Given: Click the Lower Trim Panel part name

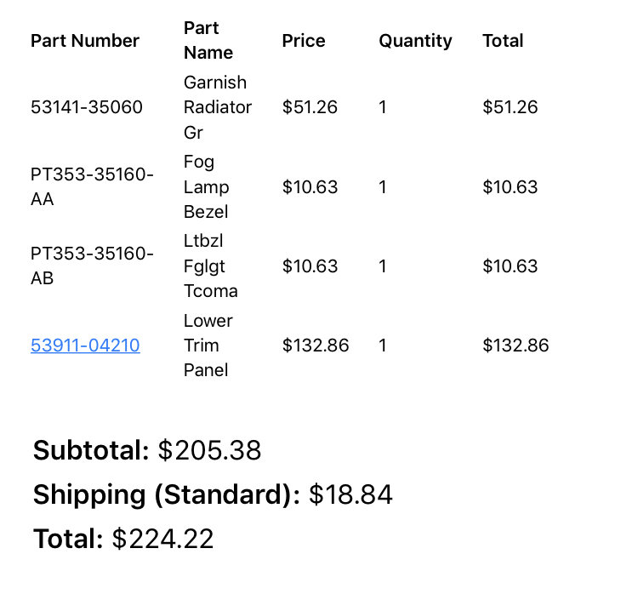Looking at the screenshot, I should click(x=208, y=346).
